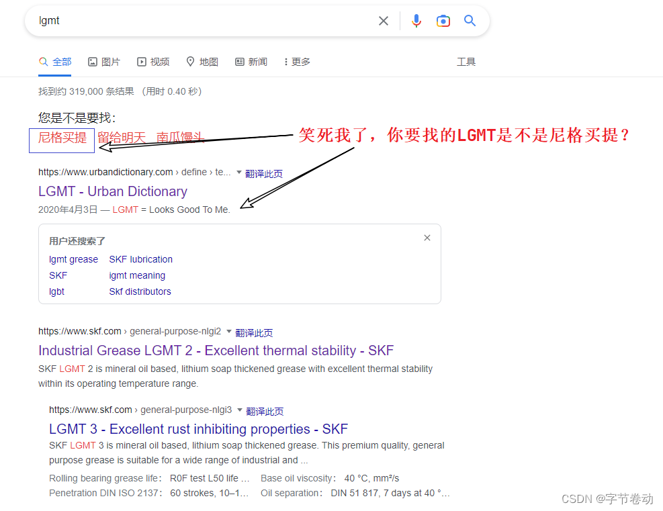Screen dimensions: 663x511
Task: Click the newspaper icon beside 新闻
Action: [x=239, y=61]
